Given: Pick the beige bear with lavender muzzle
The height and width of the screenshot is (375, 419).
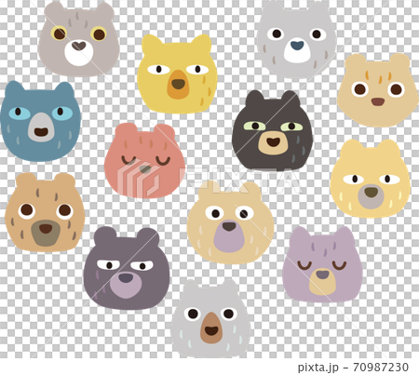Looking at the screenshot, I should point(230,222).
